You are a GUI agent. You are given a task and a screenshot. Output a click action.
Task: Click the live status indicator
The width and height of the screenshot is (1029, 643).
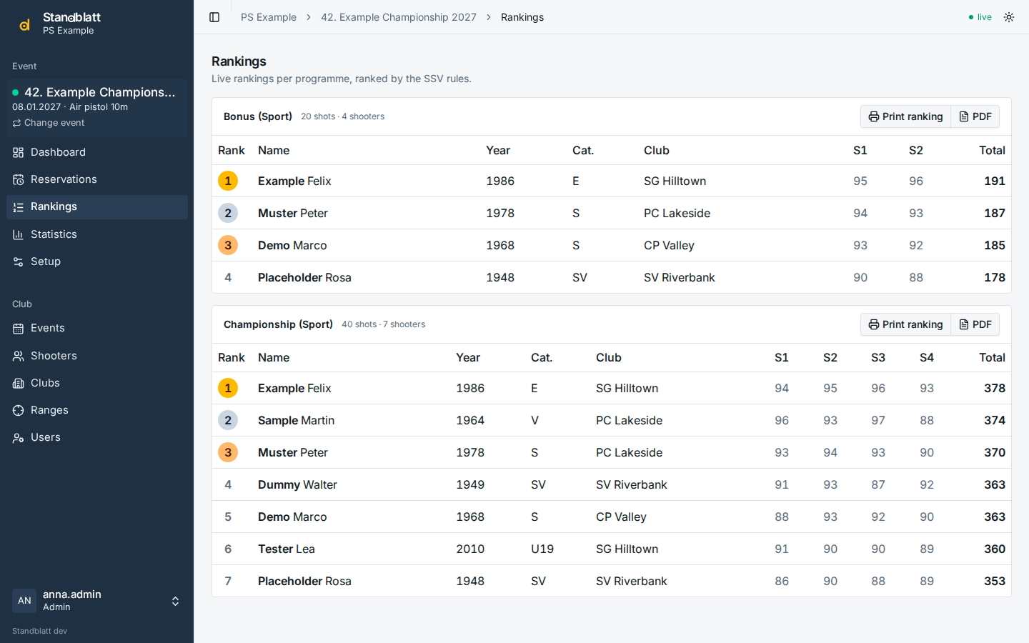coord(980,17)
